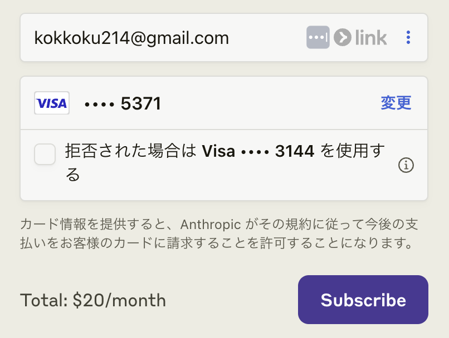This screenshot has height=338, width=449.
Task: Select the card number ending 5371
Action: point(140,103)
